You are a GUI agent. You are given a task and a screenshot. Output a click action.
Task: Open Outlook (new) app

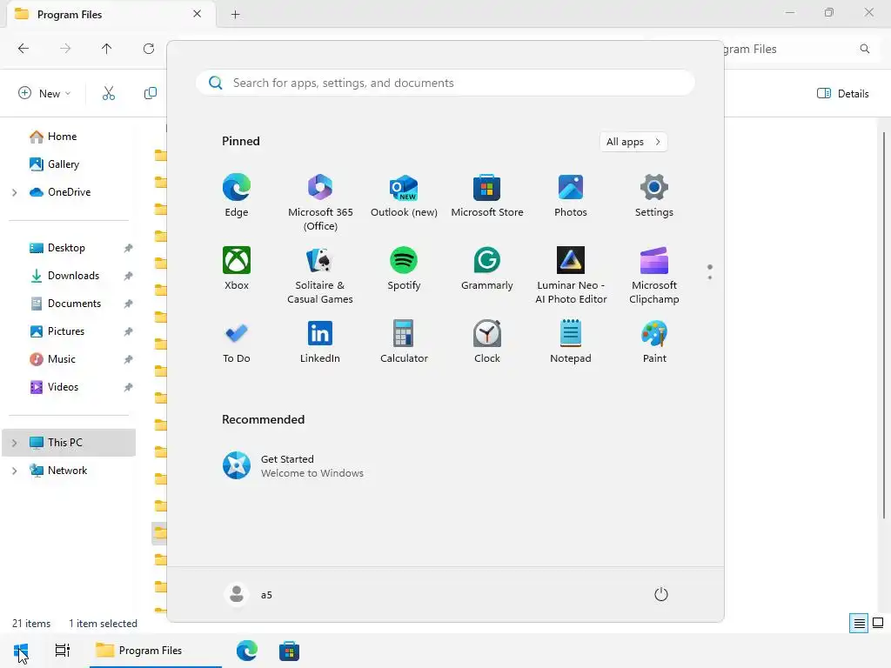click(x=404, y=196)
